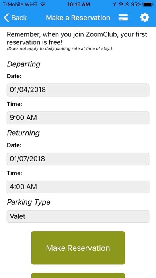Tap the 10:16 AM clock in status bar
The width and height of the screenshot is (156, 278).
[x=79, y=5]
